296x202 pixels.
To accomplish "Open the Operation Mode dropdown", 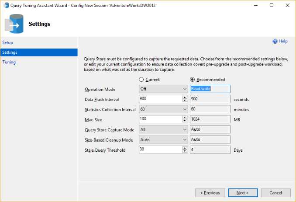I will point(163,89).
